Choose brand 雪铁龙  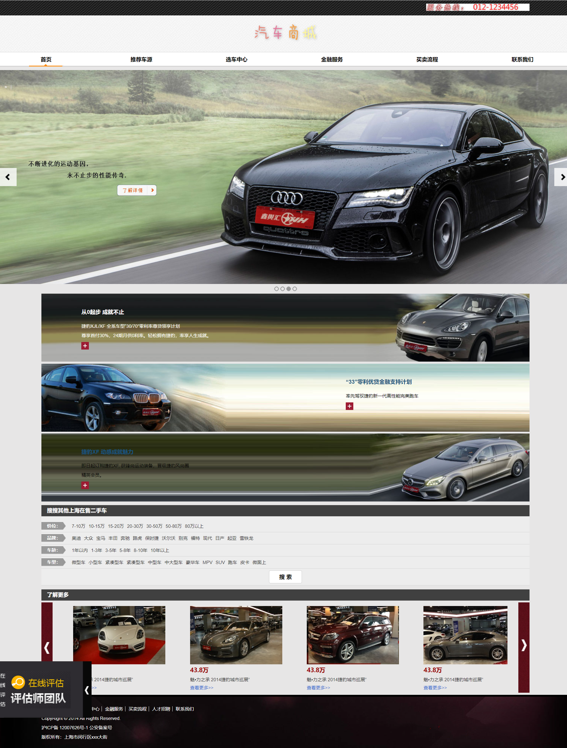(246, 538)
